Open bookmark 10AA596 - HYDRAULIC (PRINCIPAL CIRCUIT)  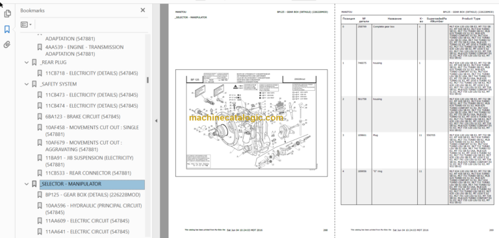click(94, 209)
